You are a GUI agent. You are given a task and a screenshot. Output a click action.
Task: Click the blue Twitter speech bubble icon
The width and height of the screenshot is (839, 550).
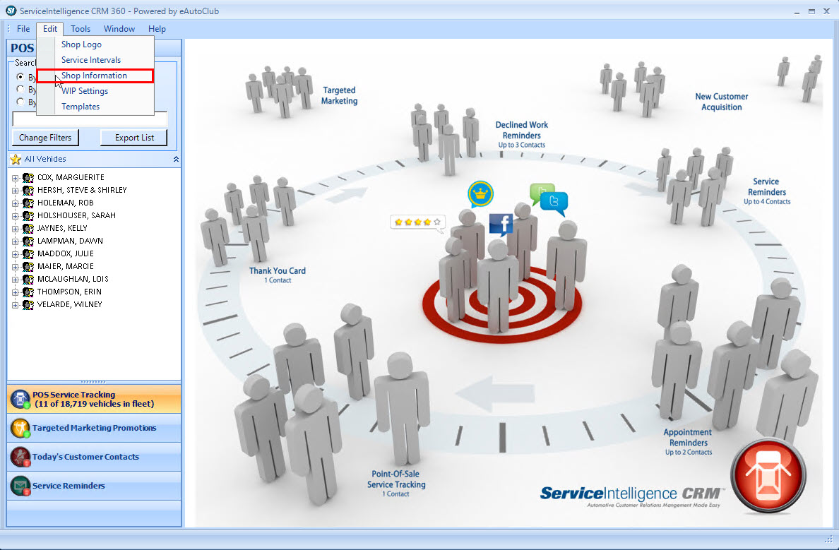pos(554,204)
